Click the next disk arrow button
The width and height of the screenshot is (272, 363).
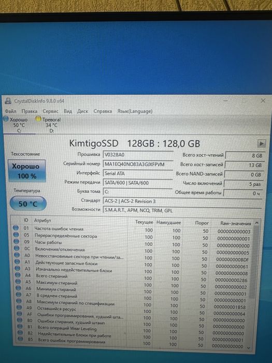tap(262, 143)
